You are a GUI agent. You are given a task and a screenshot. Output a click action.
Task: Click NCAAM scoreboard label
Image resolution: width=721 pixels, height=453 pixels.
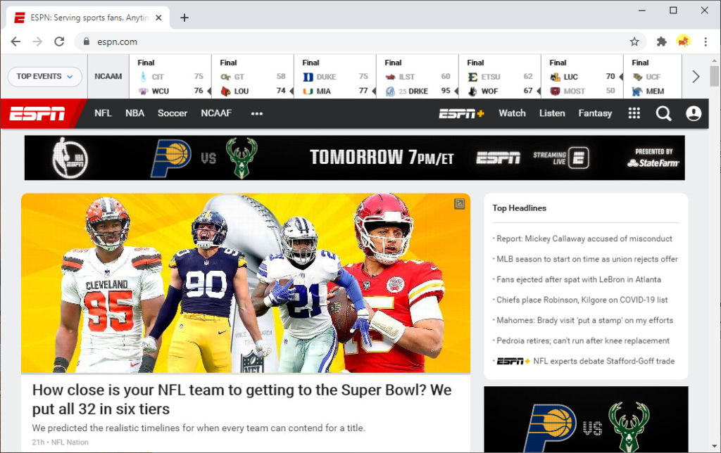pos(108,76)
